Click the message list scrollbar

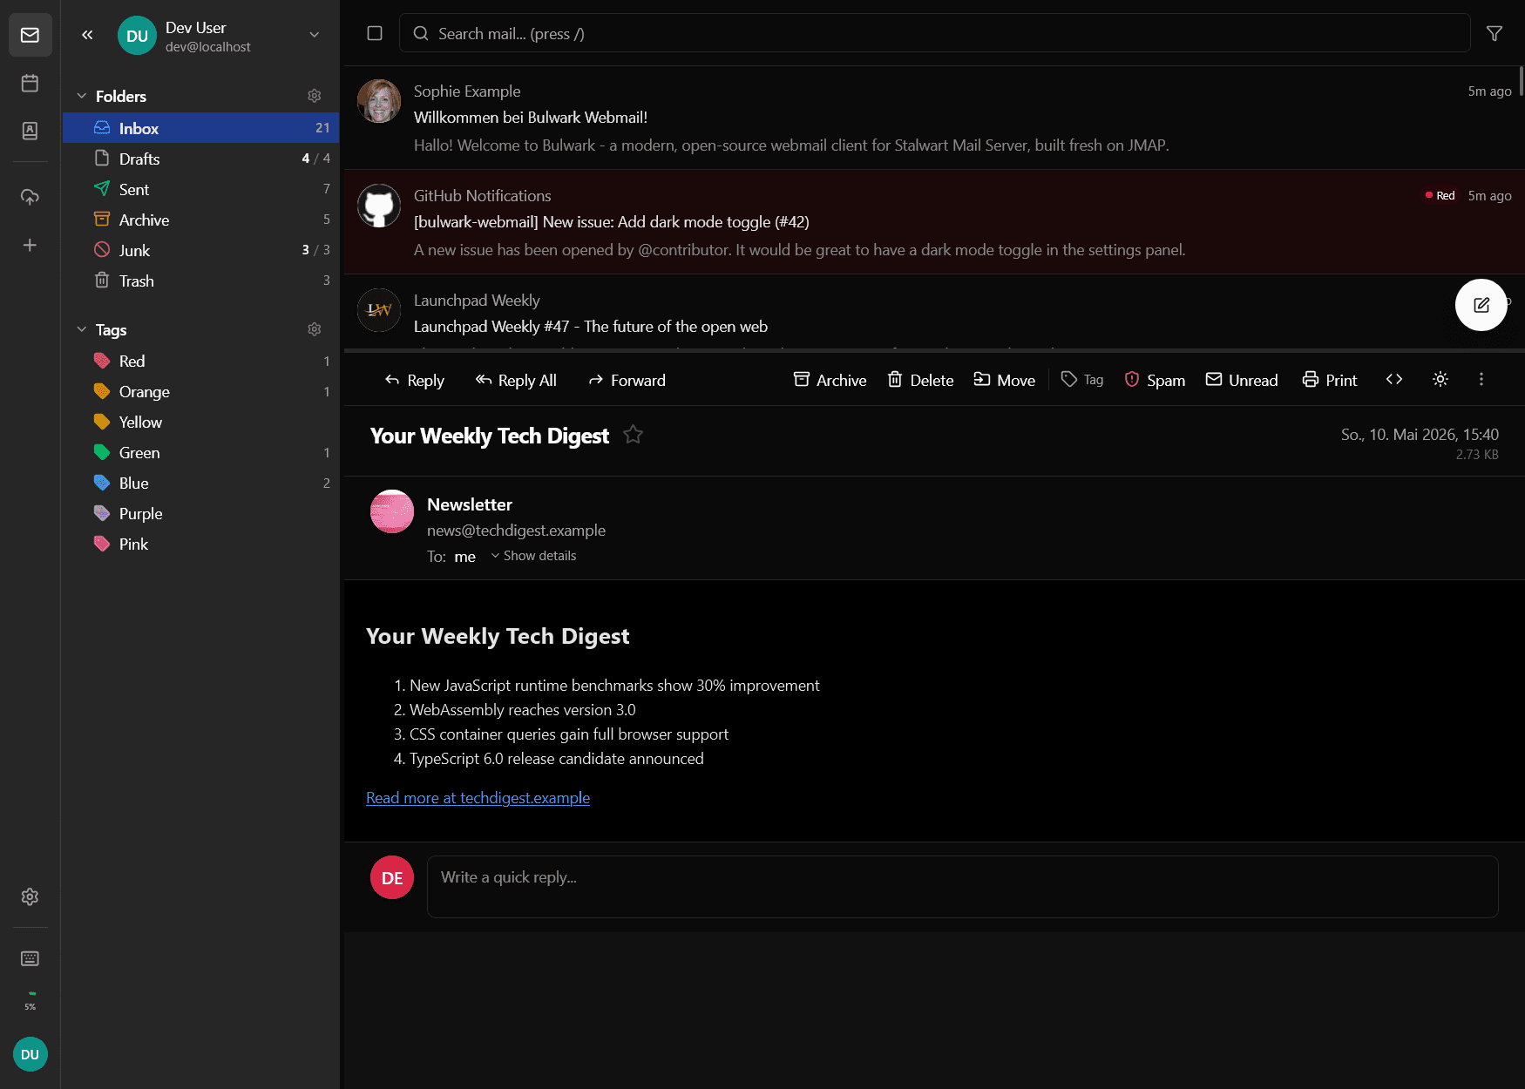pos(1522,81)
